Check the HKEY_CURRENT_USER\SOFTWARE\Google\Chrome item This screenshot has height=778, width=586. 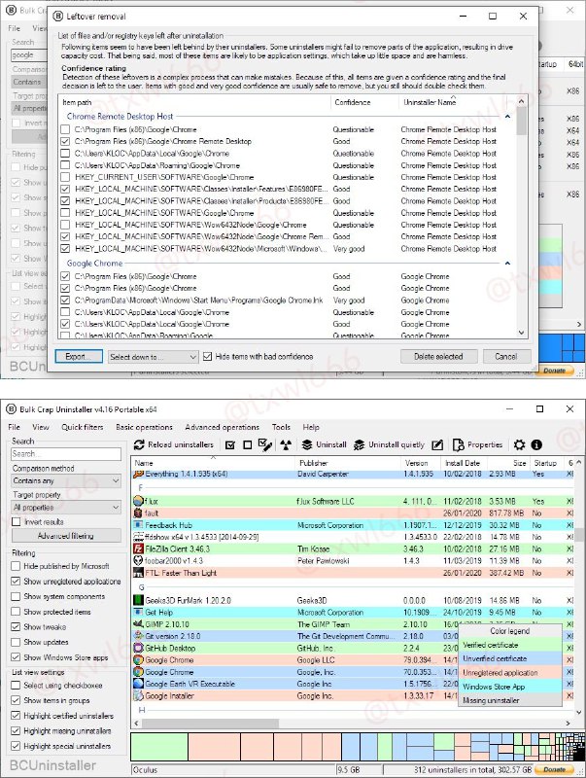point(65,177)
